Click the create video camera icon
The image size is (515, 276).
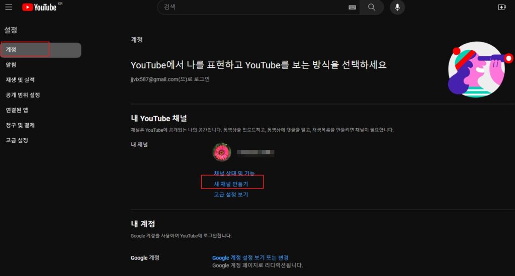click(501, 7)
